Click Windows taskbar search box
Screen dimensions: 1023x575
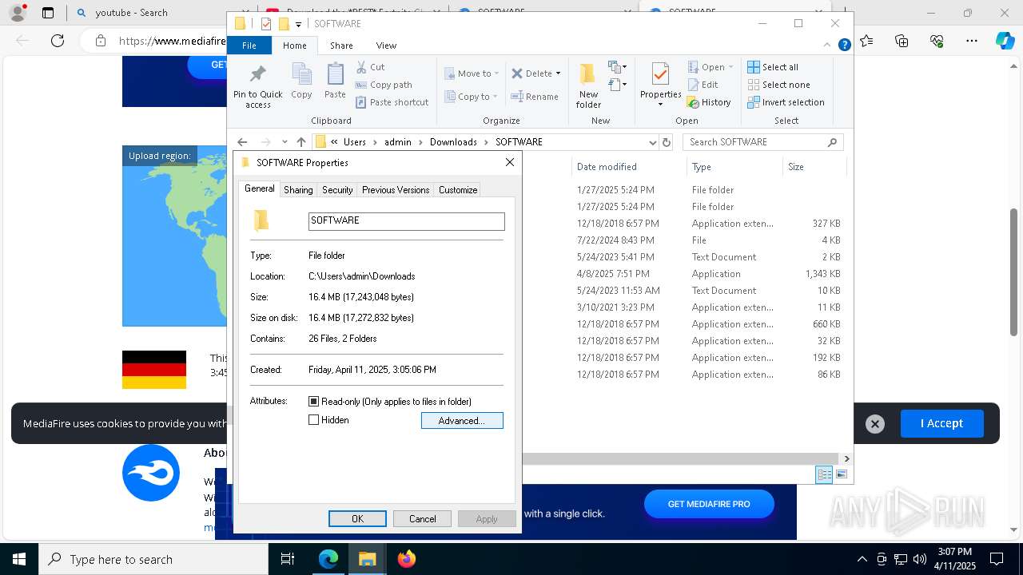pos(153,559)
